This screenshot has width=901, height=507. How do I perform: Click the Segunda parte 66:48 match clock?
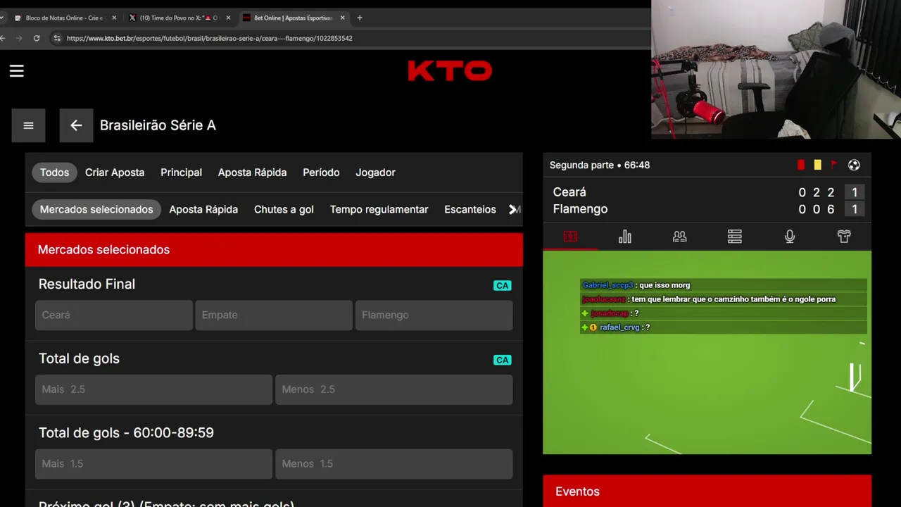click(600, 165)
